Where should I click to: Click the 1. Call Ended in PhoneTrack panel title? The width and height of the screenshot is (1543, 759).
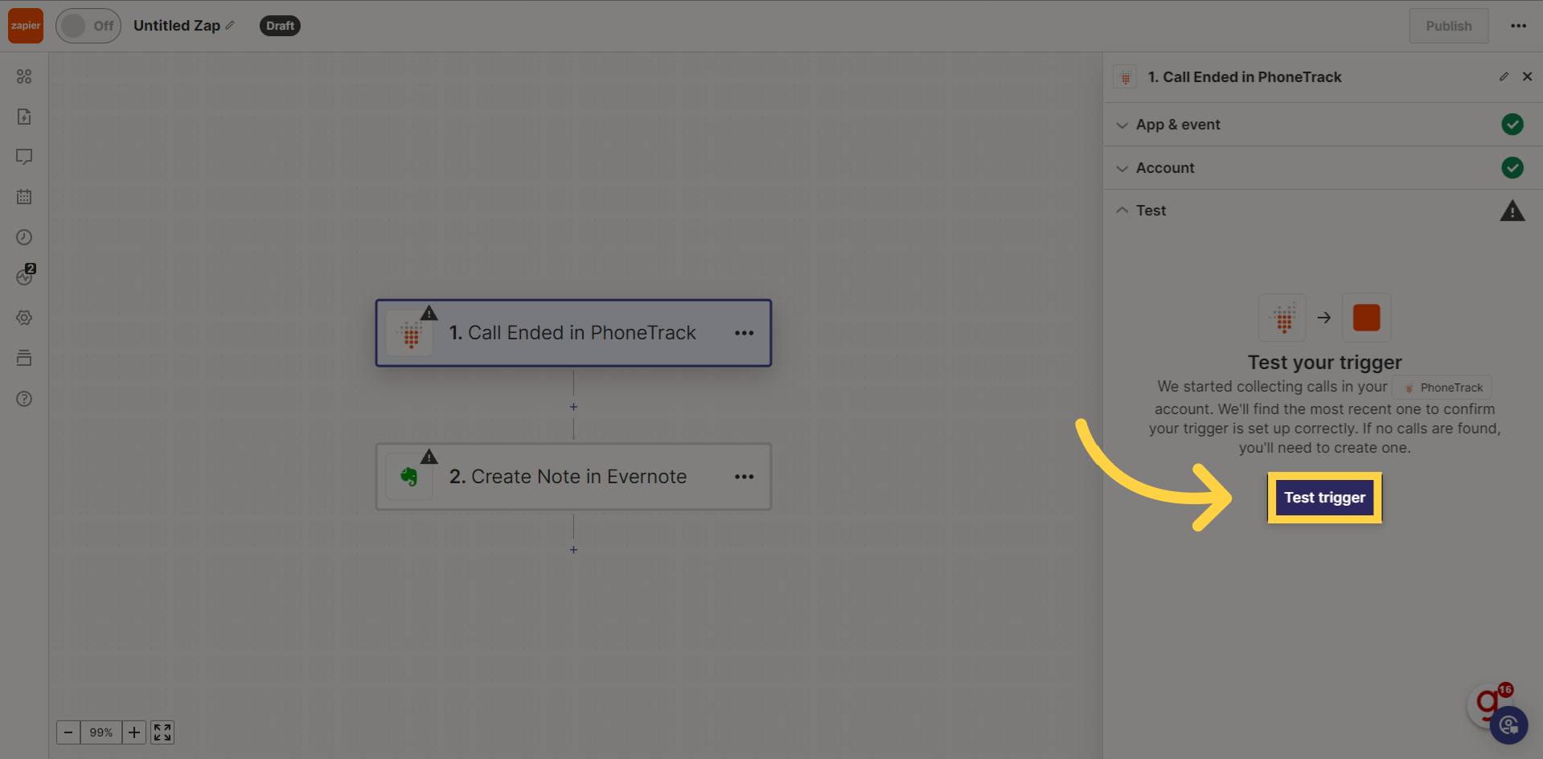coord(1245,77)
